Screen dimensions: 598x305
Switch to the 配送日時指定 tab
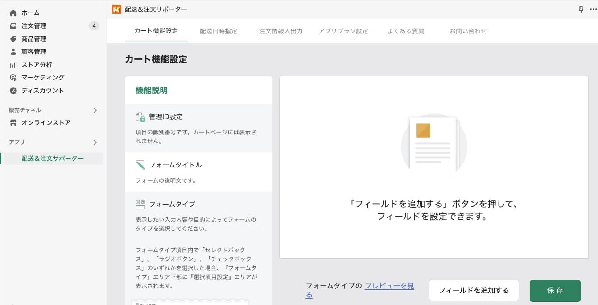point(219,31)
